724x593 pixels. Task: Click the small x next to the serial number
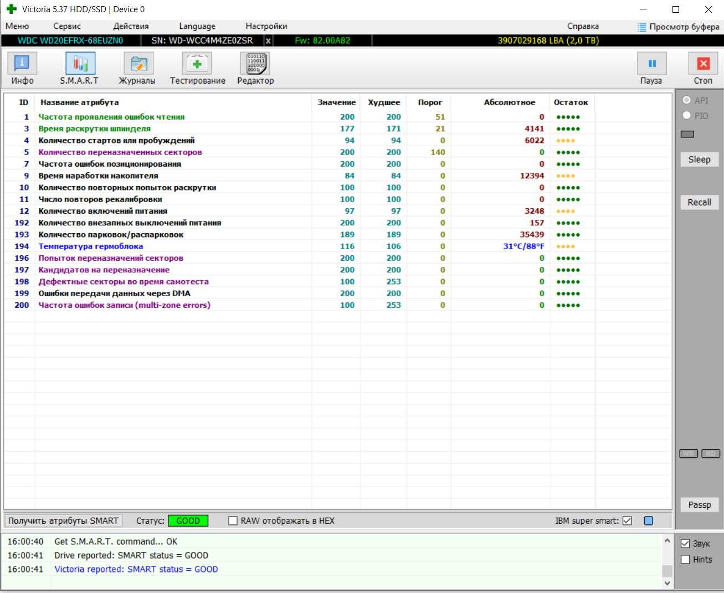point(268,40)
